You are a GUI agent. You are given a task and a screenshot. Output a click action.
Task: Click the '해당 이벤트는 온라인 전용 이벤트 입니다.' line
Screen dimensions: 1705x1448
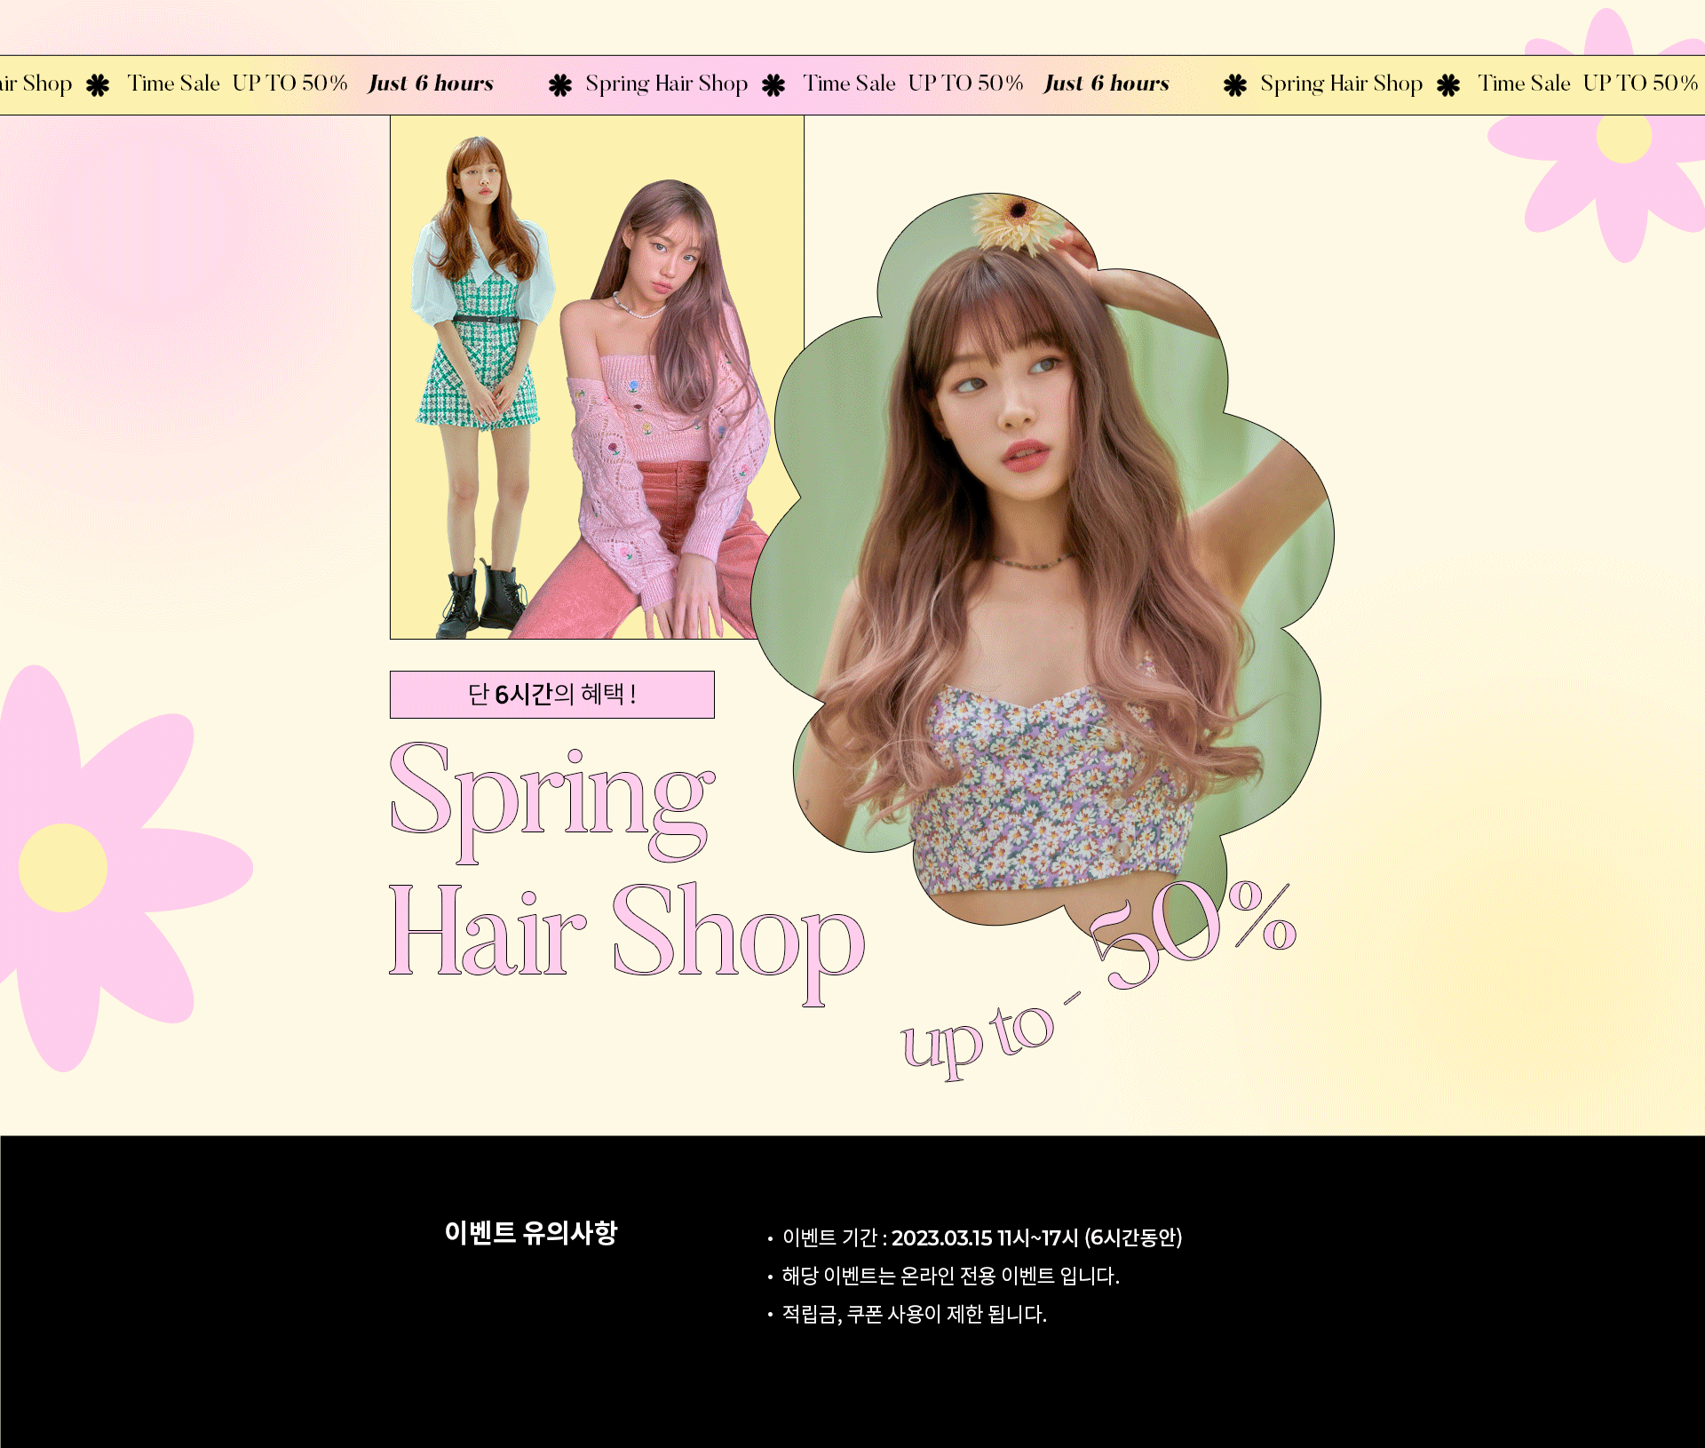(950, 1276)
